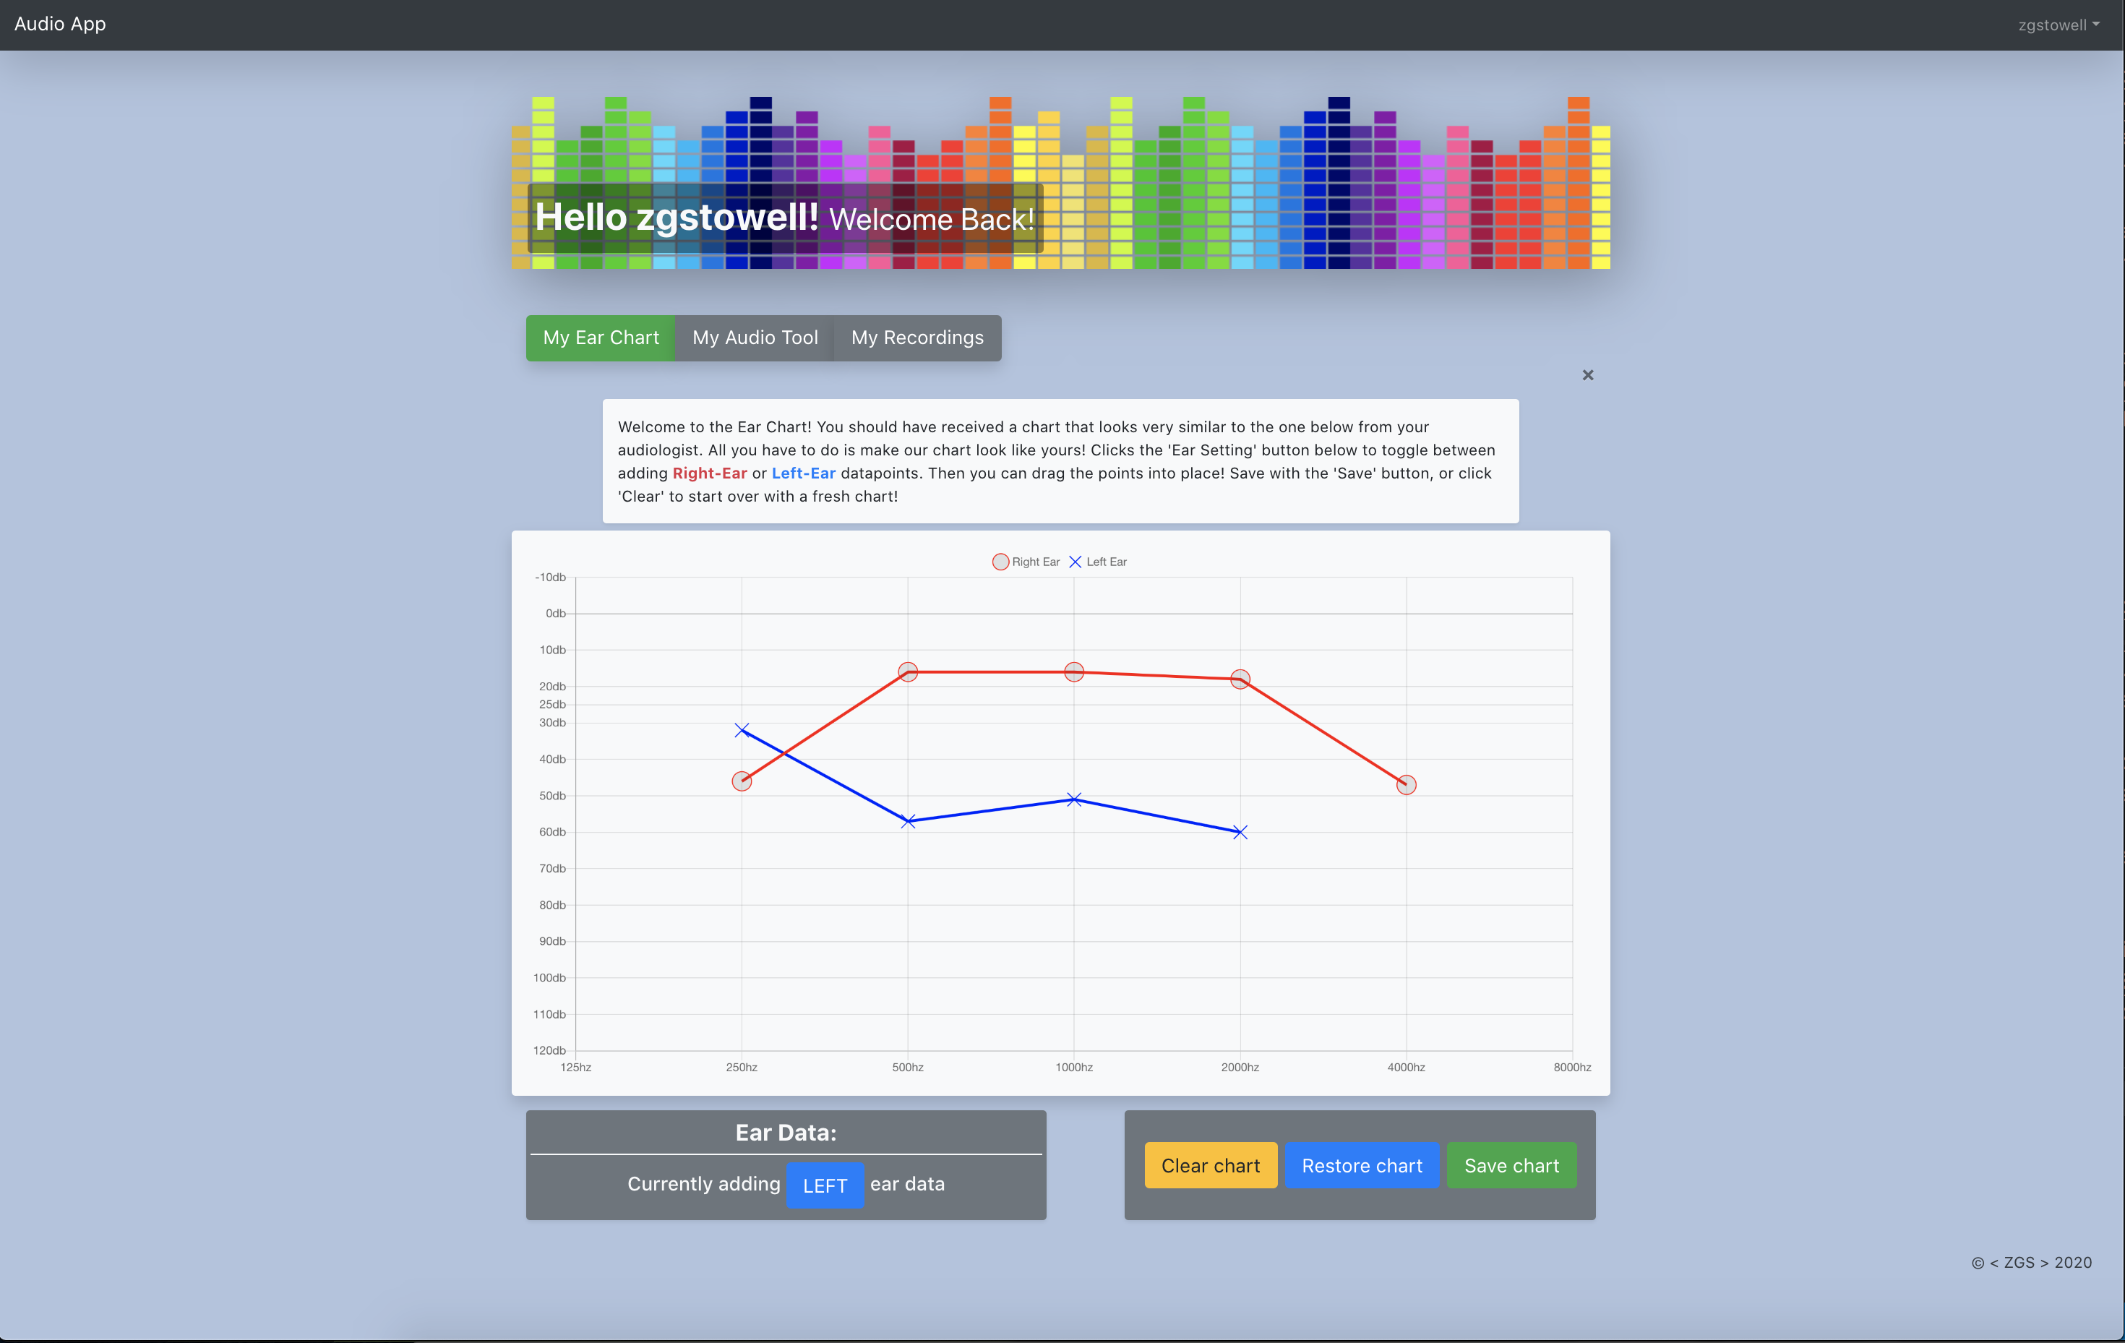Image resolution: width=2125 pixels, height=1343 pixels.
Task: Select the right-ear circle marker at 500hz
Action: click(x=908, y=672)
